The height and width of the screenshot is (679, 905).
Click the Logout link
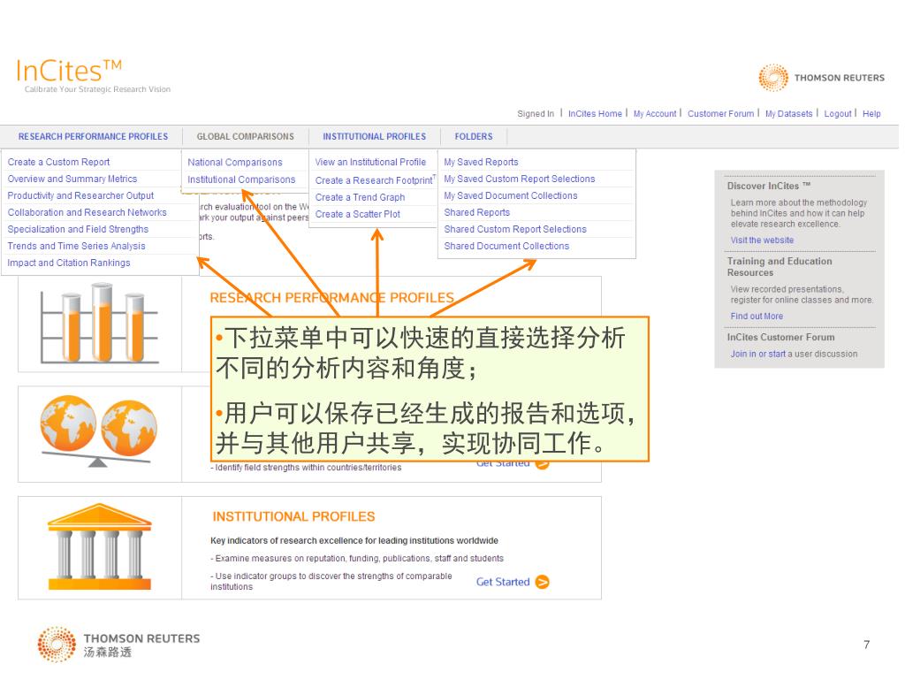pyautogui.click(x=838, y=114)
